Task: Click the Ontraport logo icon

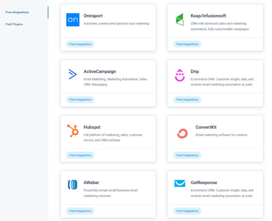Action: (x=73, y=19)
